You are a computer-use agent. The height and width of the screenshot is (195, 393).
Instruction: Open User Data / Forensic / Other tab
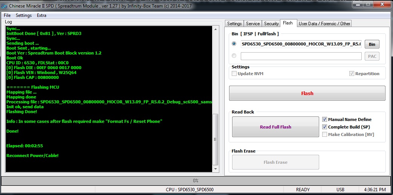pyautogui.click(x=324, y=24)
